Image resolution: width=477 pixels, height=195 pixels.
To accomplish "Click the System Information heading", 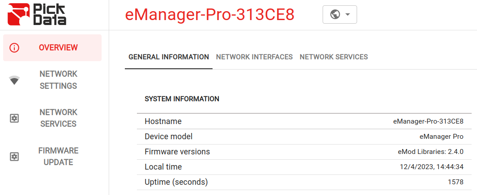I will (182, 99).
